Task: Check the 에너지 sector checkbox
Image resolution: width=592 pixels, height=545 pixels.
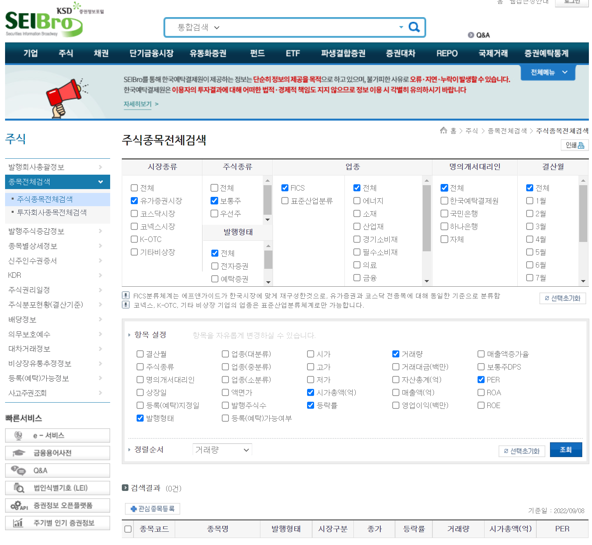Action: tap(357, 201)
